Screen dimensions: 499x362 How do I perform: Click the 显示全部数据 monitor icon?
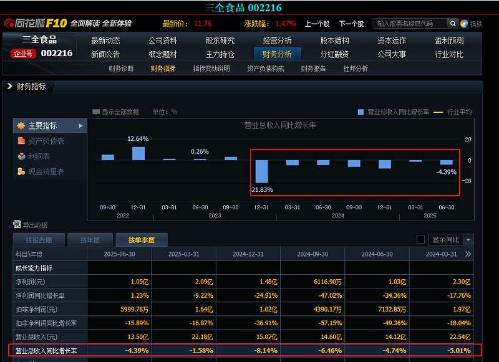pyautogui.click(x=96, y=112)
